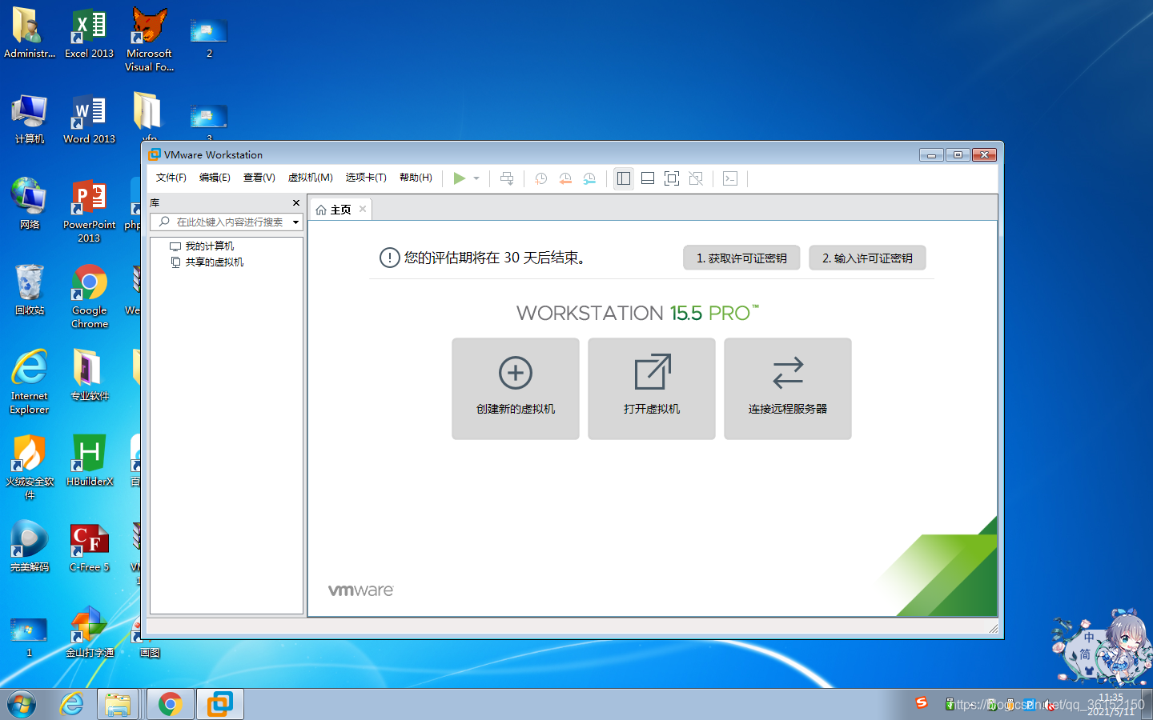The image size is (1153, 720).
Task: Click the 2. 输入许可证密钥 button
Action: coord(867,258)
